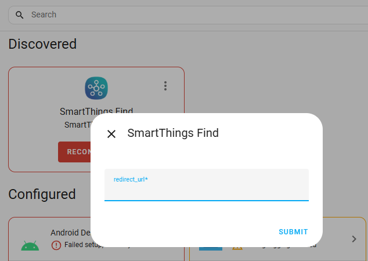368x261 pixels.
Task: Click the magnifier icon in the search bar
Action: pos(20,14)
